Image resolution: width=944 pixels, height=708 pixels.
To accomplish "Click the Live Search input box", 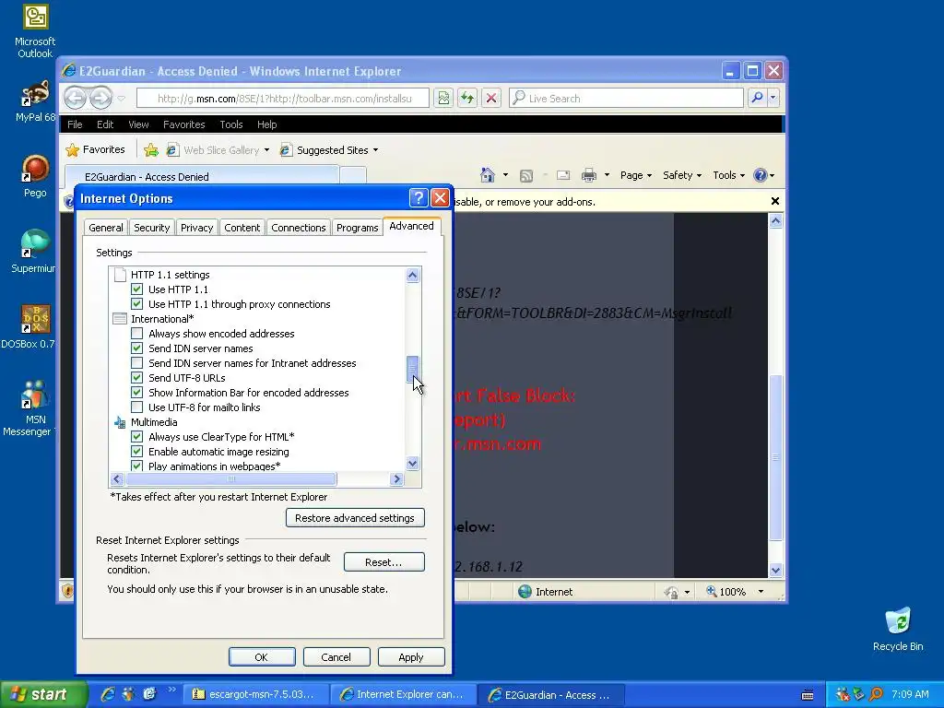I will (626, 98).
